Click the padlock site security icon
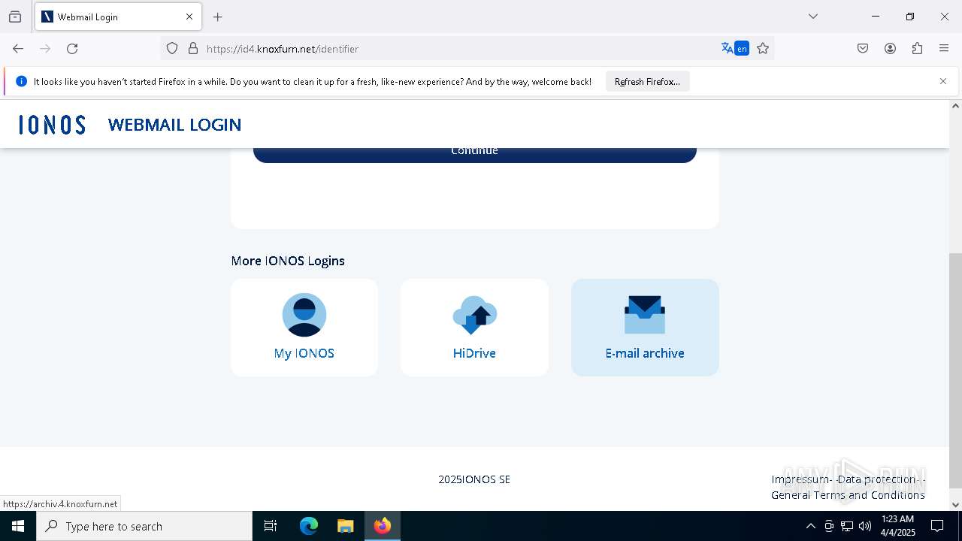This screenshot has width=962, height=541. pos(193,49)
